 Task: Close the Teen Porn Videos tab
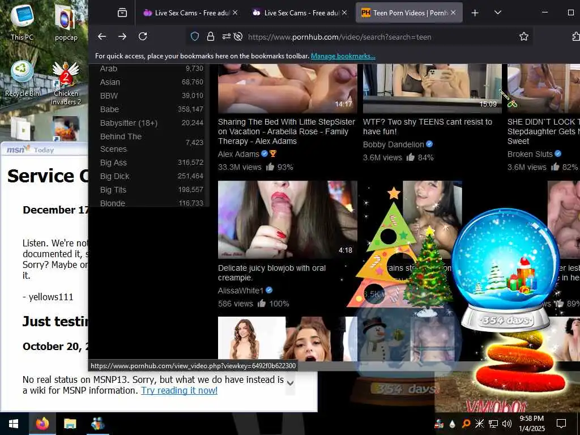tap(453, 12)
